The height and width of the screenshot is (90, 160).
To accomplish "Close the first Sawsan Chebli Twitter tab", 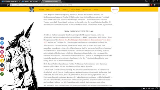I will pyautogui.click(x=19, y=1).
